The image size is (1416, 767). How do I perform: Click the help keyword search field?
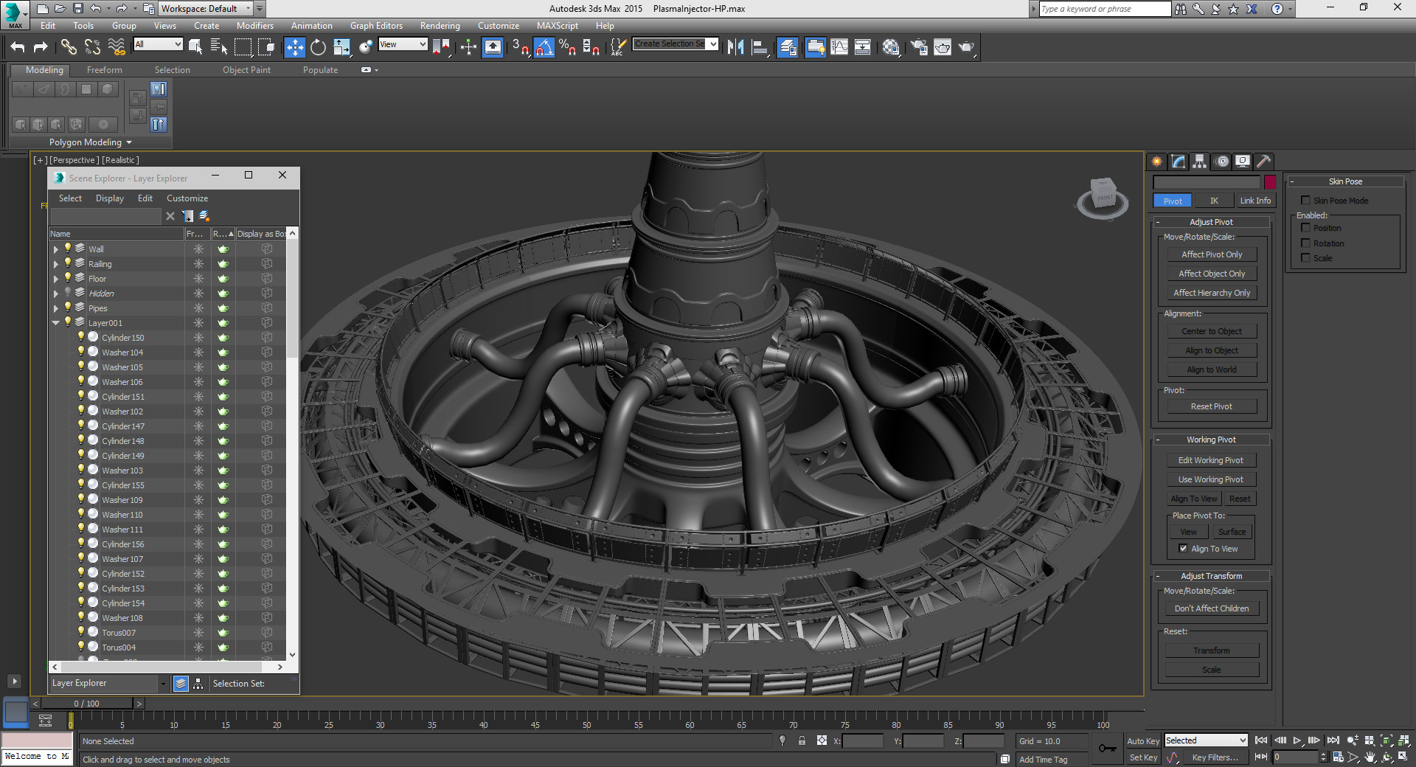[1104, 9]
